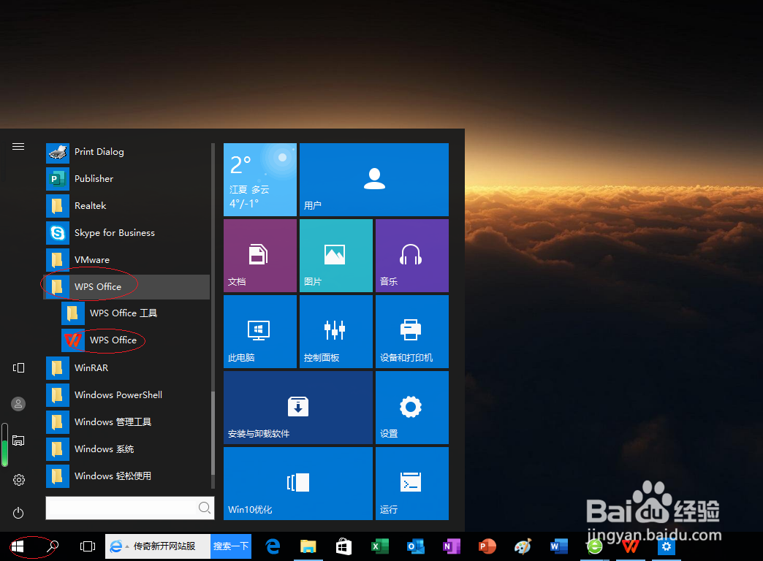Screen dimensions: 763x561
Task: Open PowerPoint from the taskbar
Action: [487, 546]
